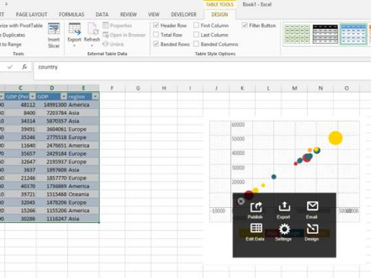Apply the green table style thumbnail
The image size is (371, 278).
[x=297, y=34]
